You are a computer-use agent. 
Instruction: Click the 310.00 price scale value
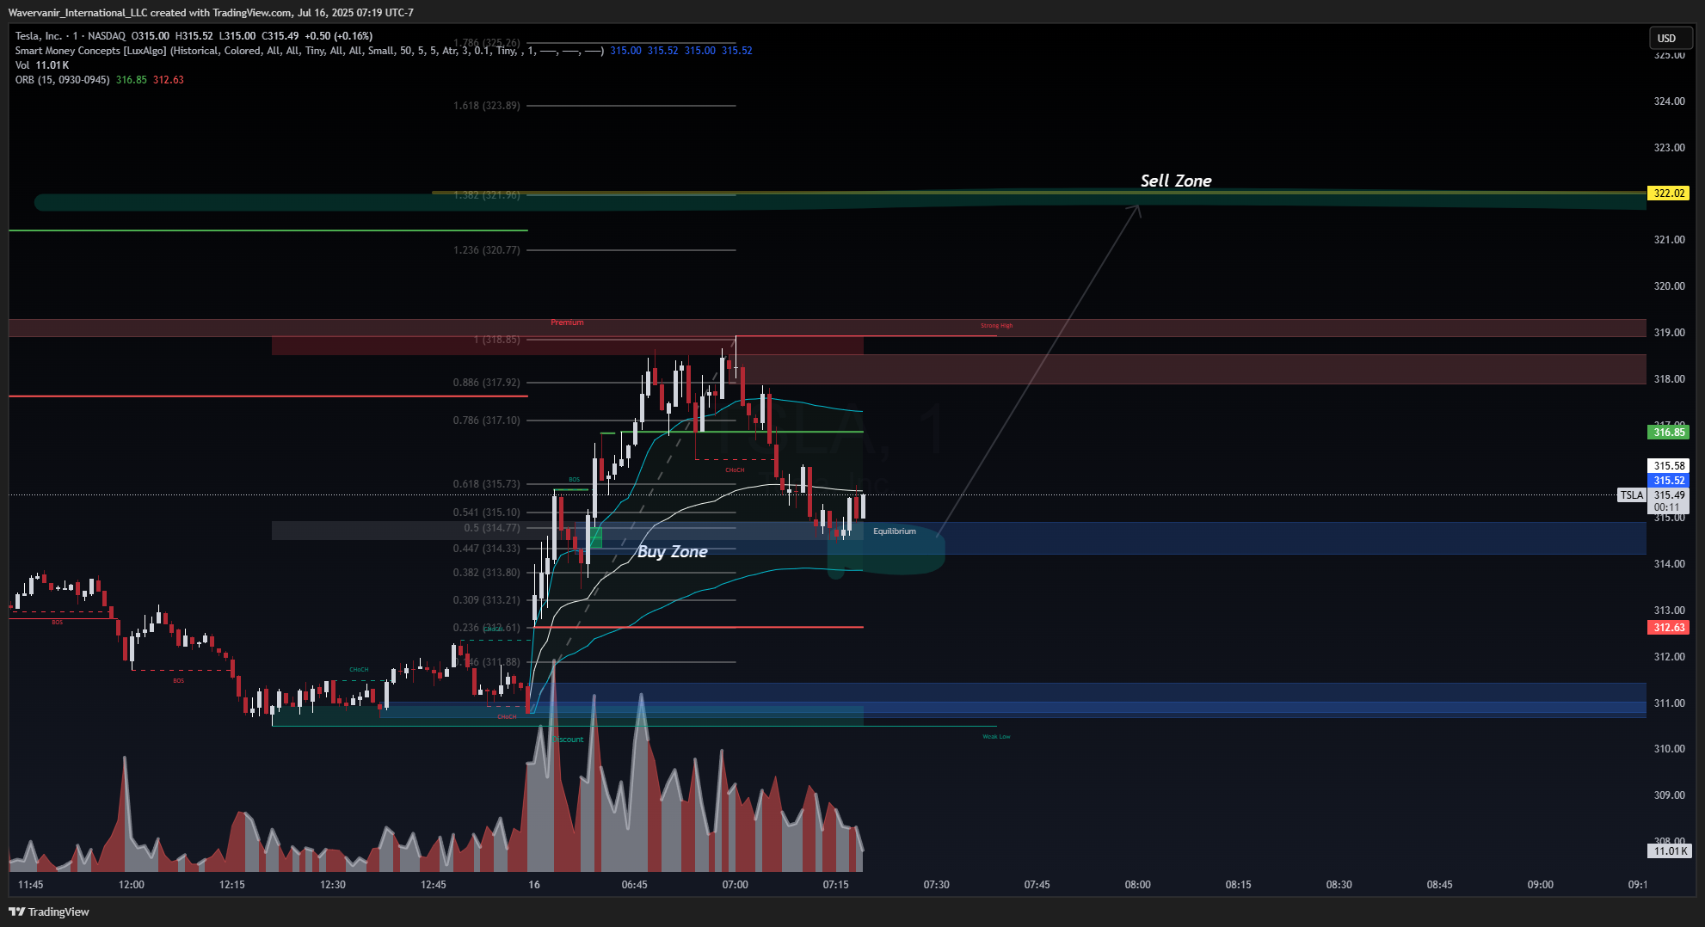coord(1670,749)
